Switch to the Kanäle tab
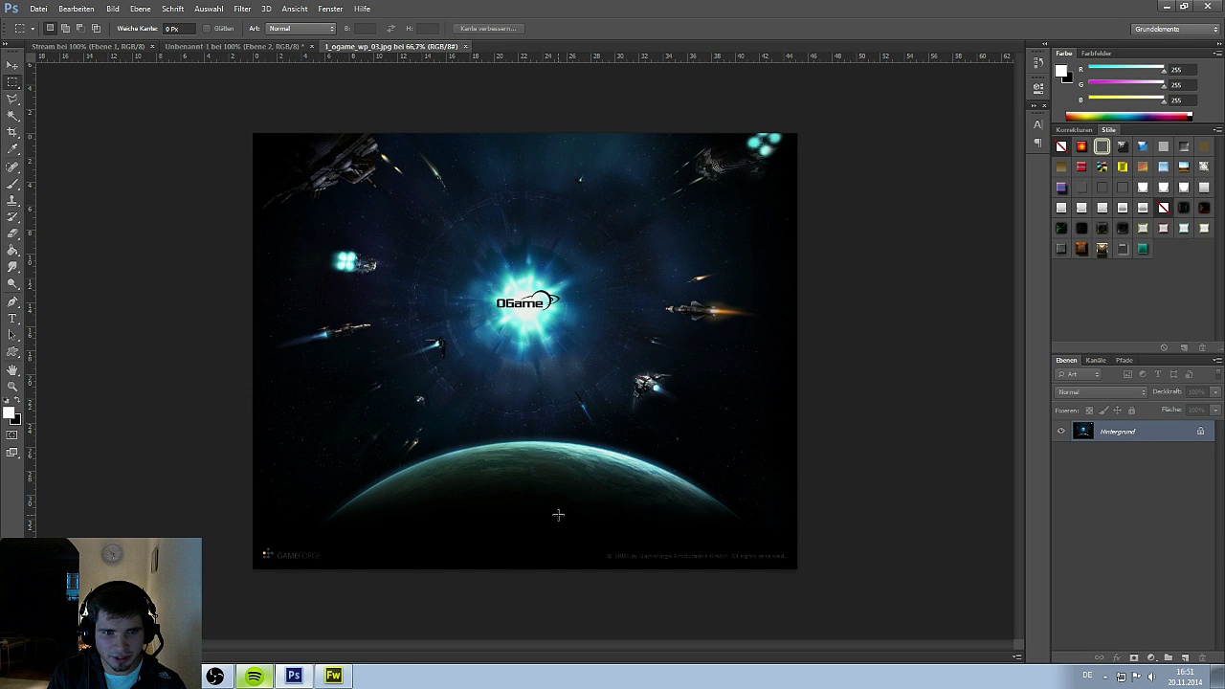This screenshot has width=1225, height=689. tap(1096, 360)
